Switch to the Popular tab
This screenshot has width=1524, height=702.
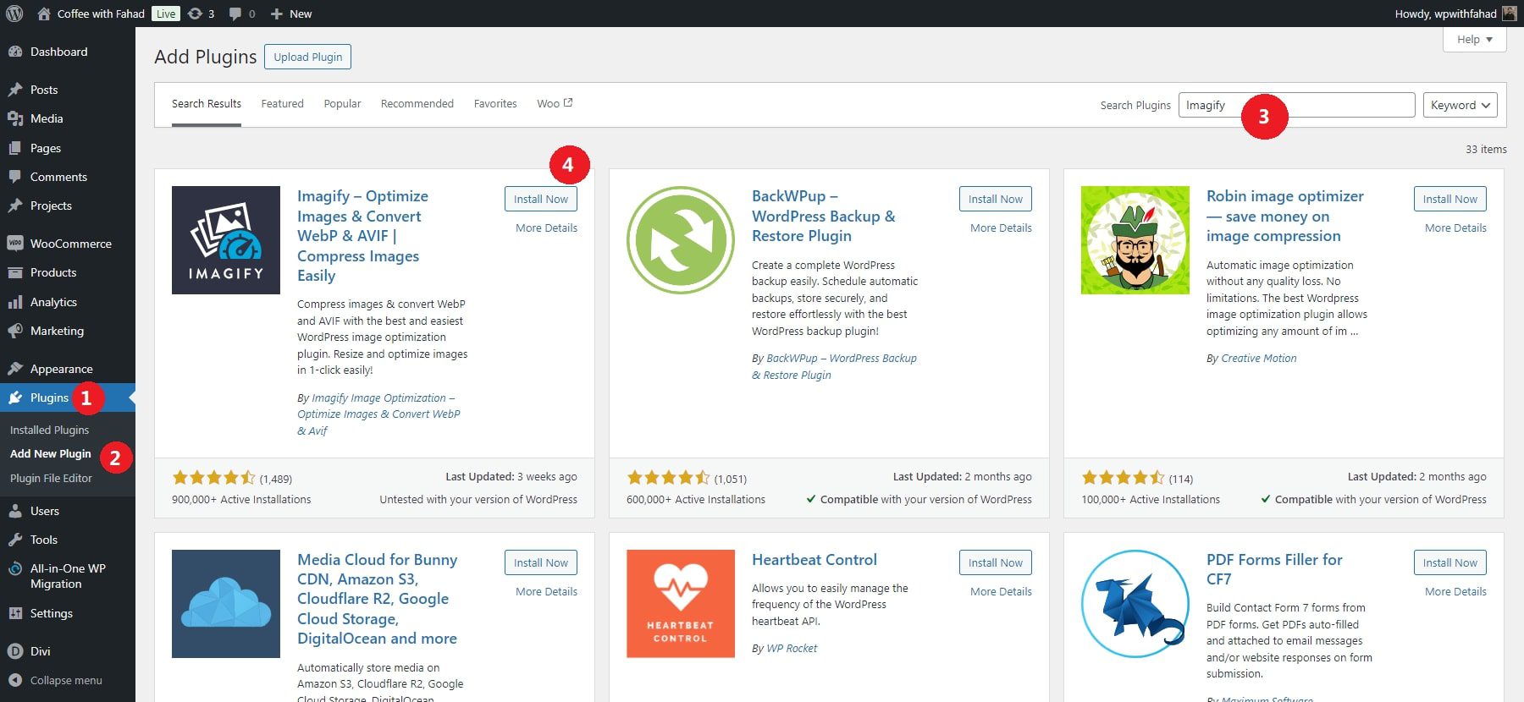tap(342, 104)
